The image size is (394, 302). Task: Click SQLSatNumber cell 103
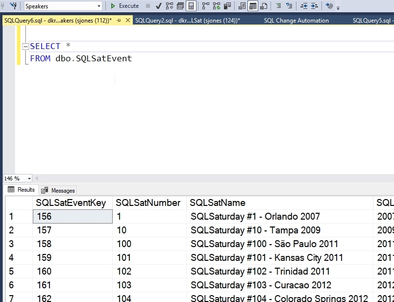(149, 285)
